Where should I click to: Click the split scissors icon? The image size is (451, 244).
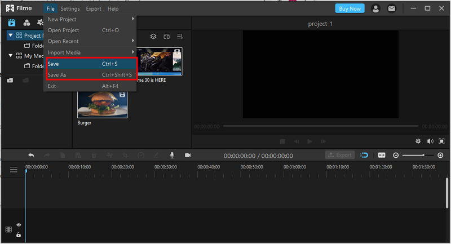tap(109, 156)
